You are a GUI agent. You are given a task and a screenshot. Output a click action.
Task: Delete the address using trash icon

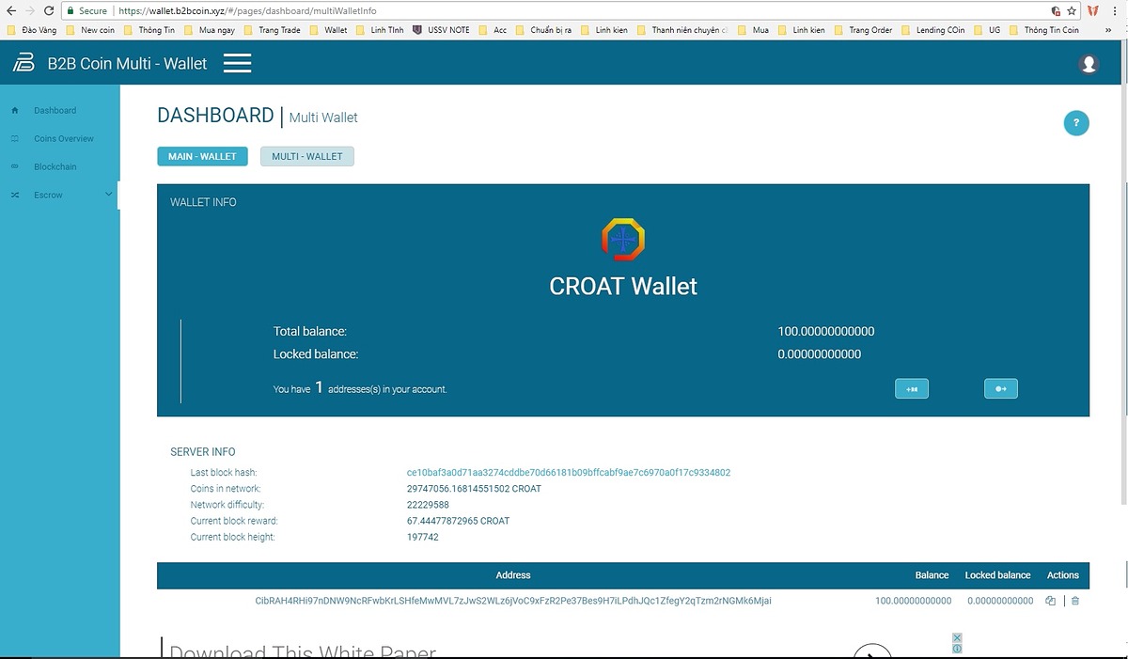(1075, 601)
